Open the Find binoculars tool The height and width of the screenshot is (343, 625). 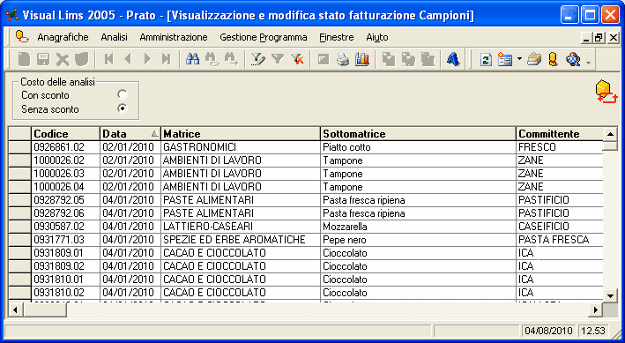(x=193, y=59)
